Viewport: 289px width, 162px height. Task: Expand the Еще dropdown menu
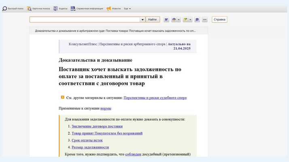[x=127, y=8]
